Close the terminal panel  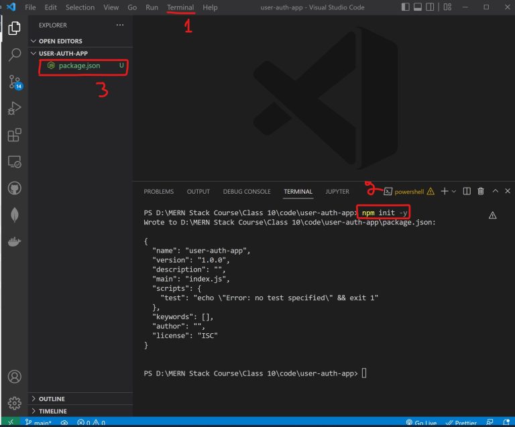pyautogui.click(x=508, y=191)
